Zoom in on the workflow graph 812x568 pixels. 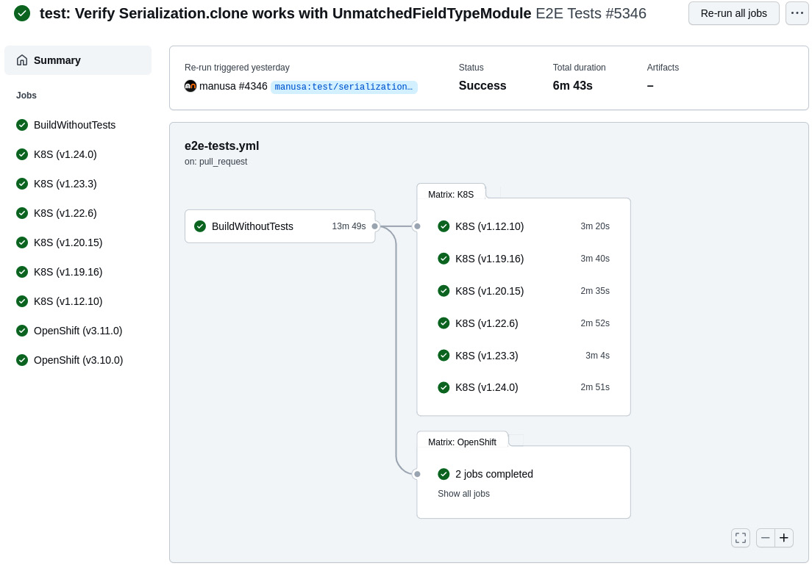click(x=784, y=538)
